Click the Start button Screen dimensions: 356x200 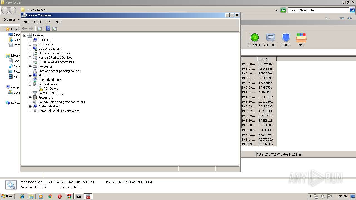pyautogui.click(x=8, y=196)
